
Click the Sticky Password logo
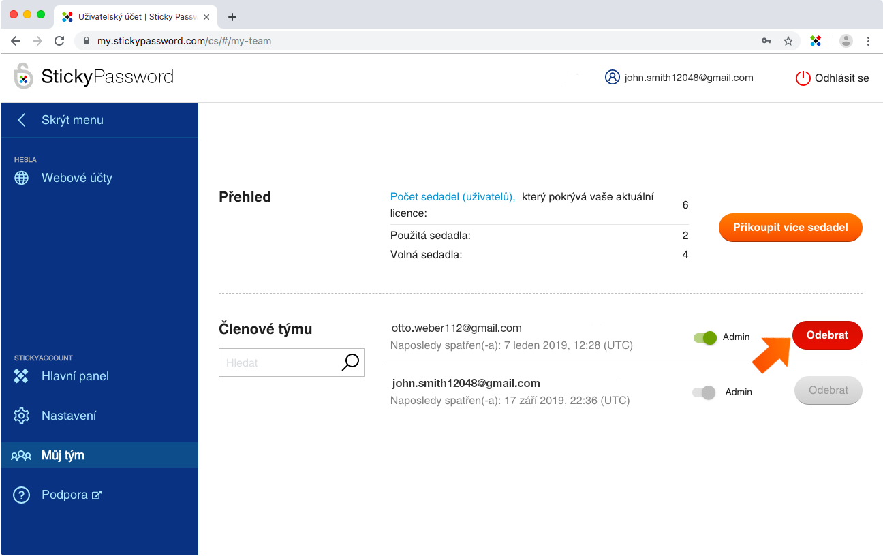click(x=94, y=76)
